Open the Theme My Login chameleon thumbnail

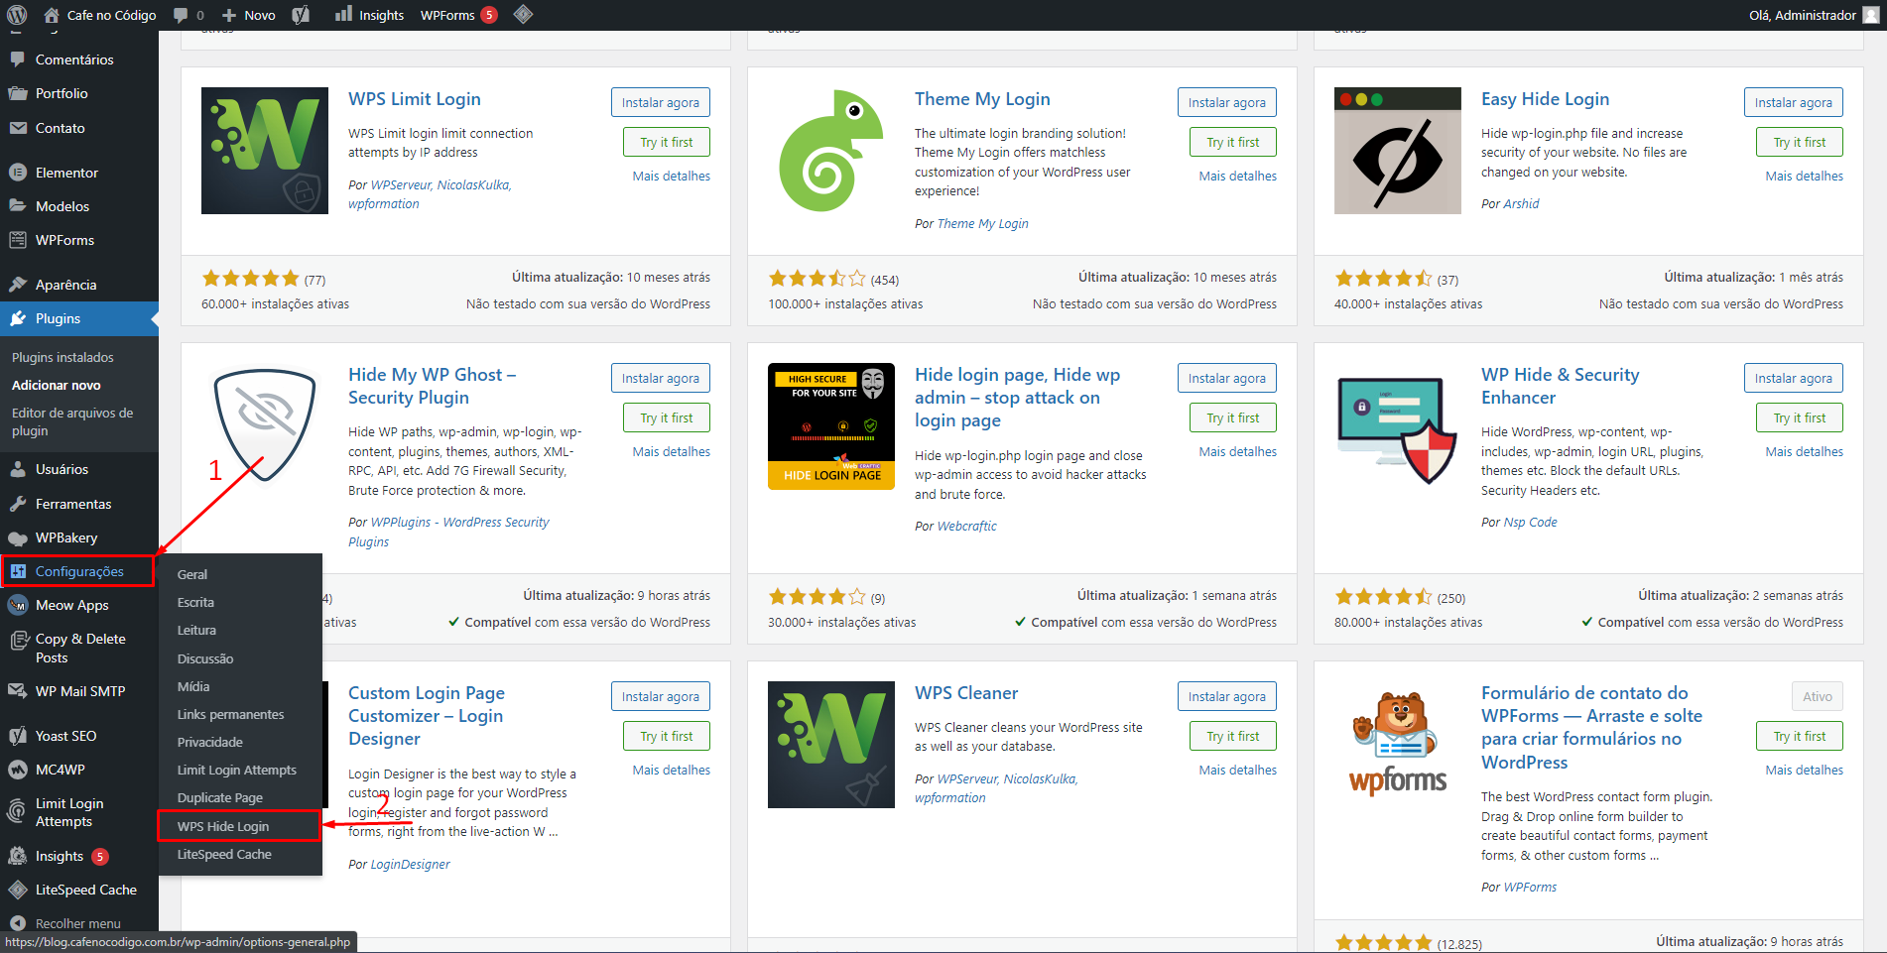[x=831, y=151]
